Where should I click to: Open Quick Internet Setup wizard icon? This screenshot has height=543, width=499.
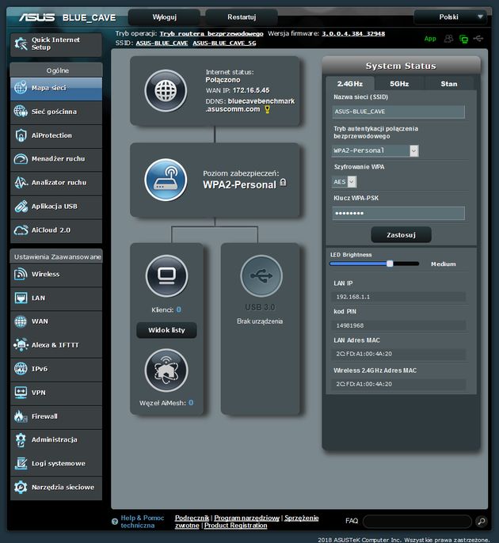(x=21, y=44)
